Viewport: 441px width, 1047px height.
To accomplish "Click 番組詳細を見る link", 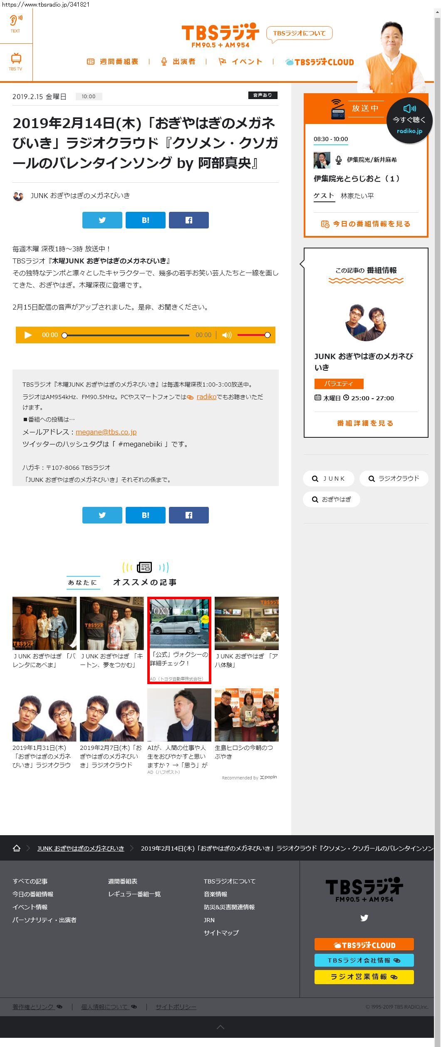I will pos(365,423).
